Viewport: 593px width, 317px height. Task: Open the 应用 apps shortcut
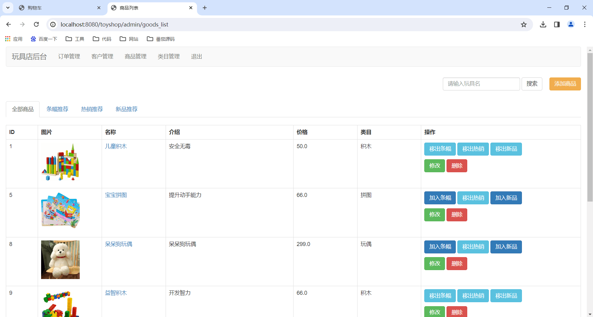14,39
